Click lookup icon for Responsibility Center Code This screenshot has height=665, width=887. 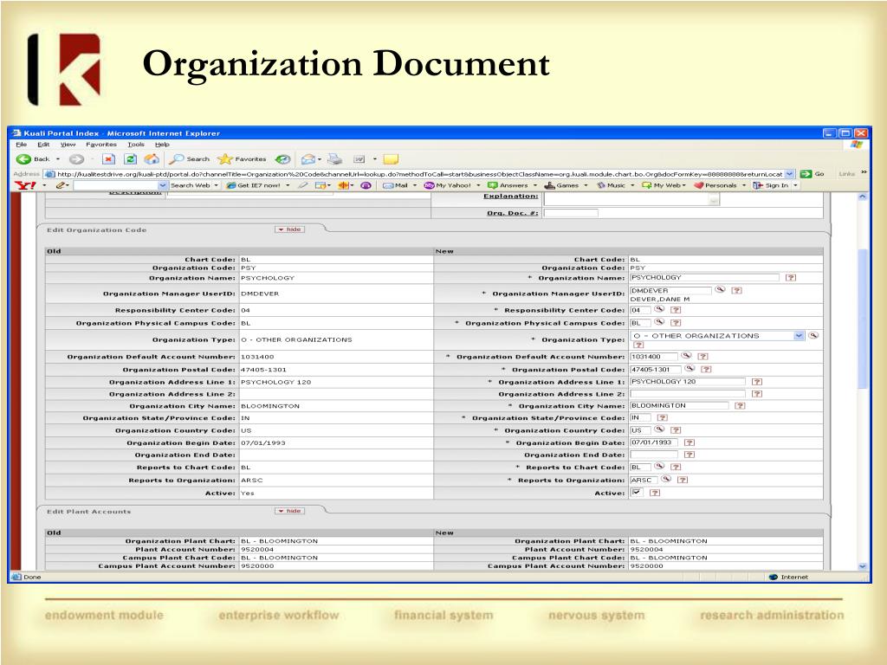[659, 309]
